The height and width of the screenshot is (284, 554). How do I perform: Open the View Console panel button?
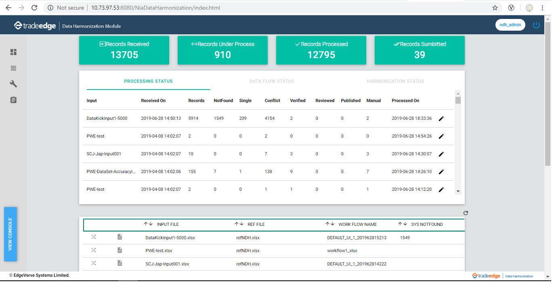click(10, 234)
